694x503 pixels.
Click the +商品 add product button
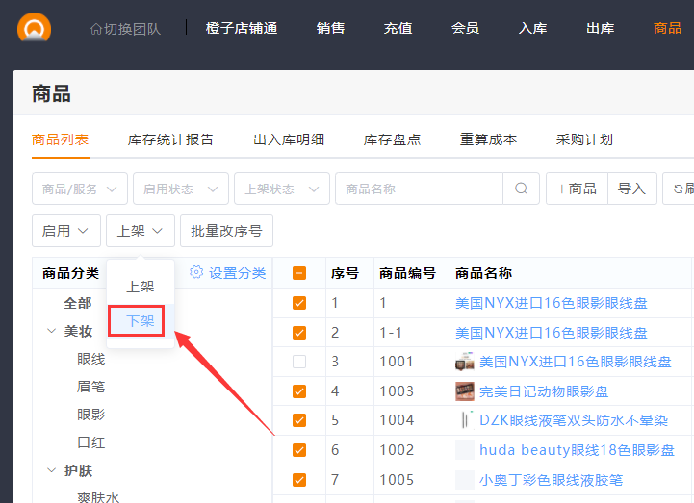[x=577, y=189]
